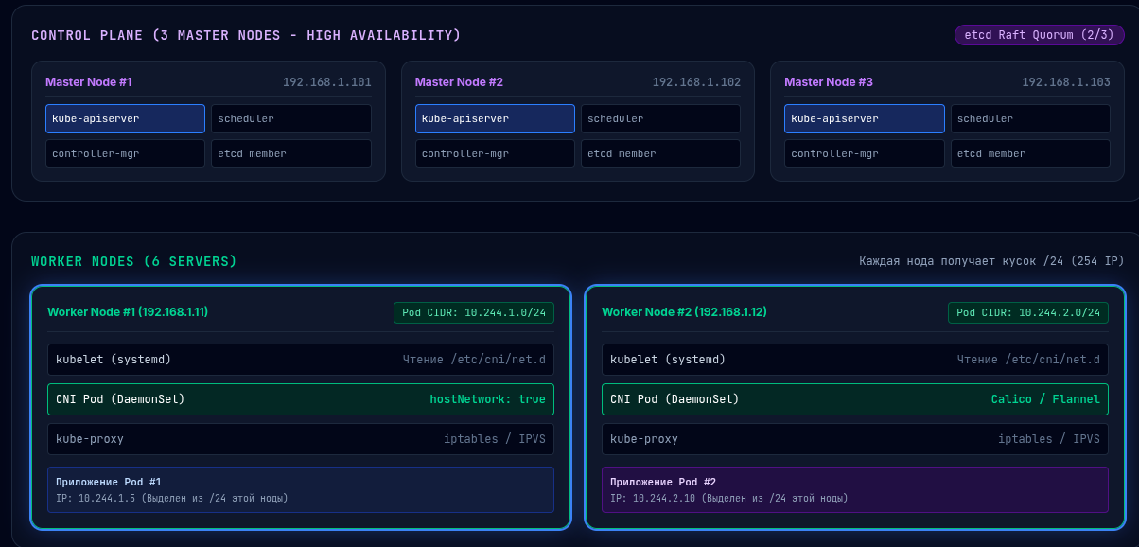Click the Master Node #3 title
This screenshot has height=547, width=1139.
829,82
